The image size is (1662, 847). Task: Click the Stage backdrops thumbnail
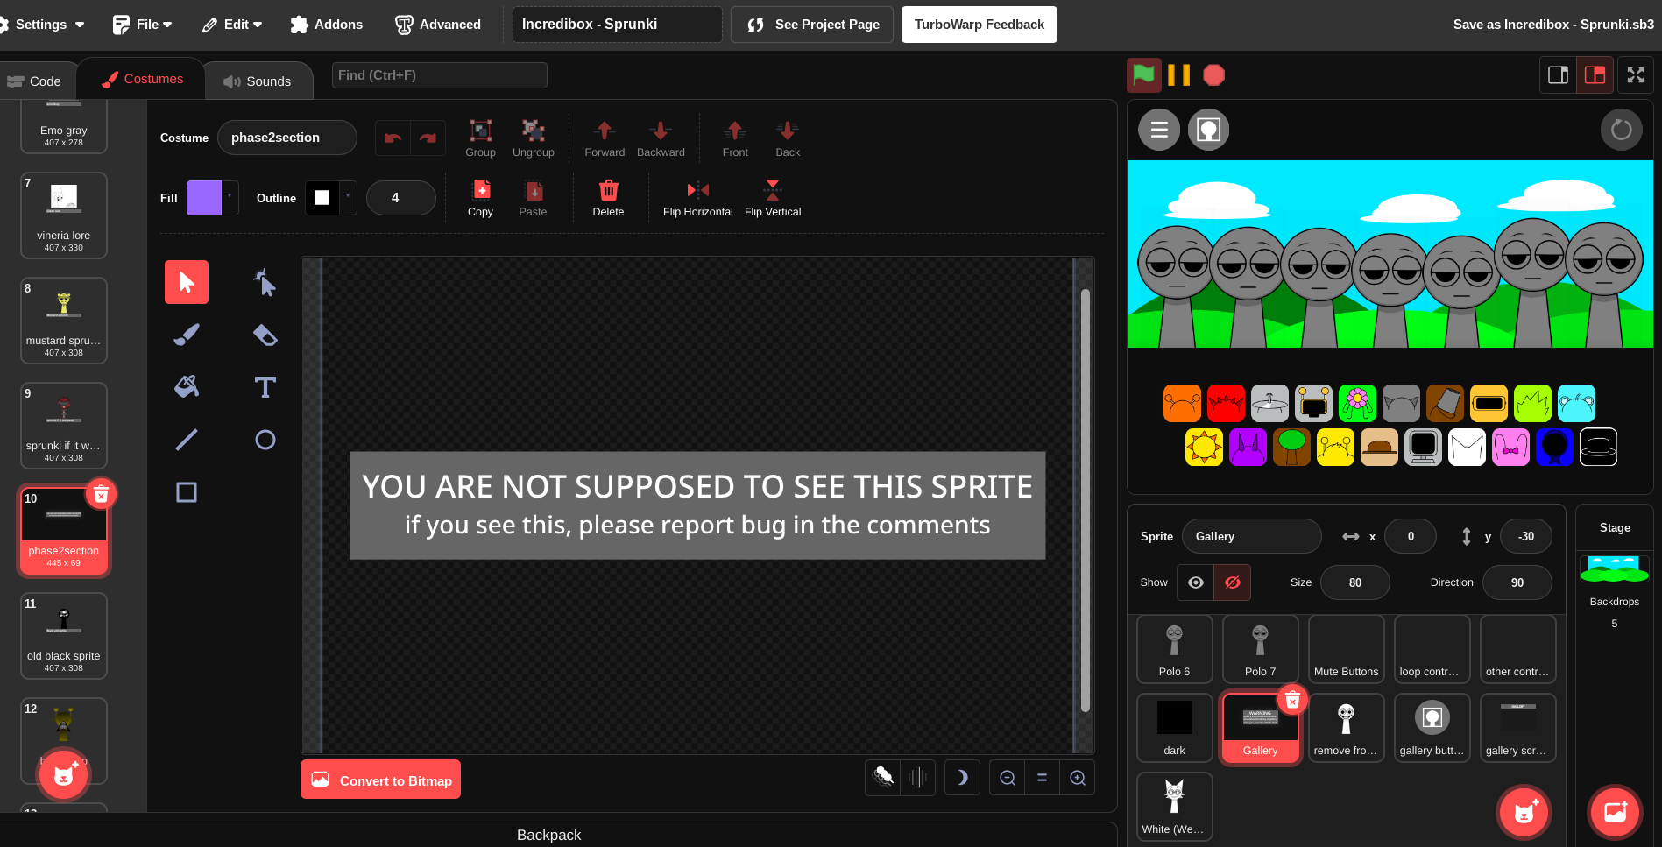1615,570
